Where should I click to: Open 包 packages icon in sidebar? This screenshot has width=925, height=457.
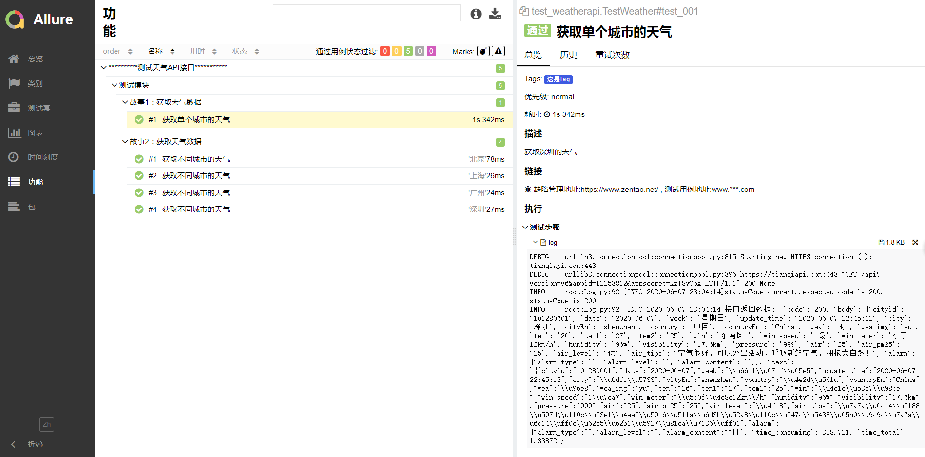pos(14,207)
